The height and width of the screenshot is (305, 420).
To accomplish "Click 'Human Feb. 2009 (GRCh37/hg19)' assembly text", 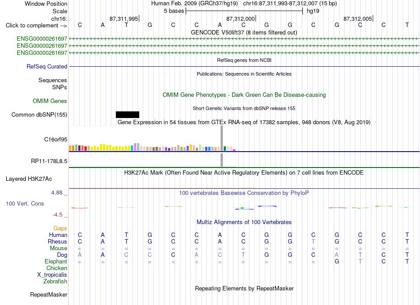I will coord(195,4).
